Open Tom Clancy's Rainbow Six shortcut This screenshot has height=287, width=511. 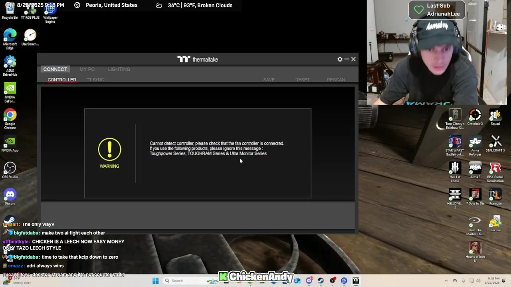click(x=455, y=119)
